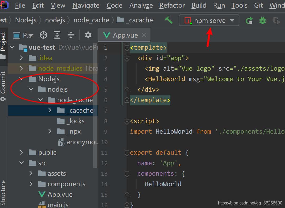Click the vue-test project module icon
285x208 pixels.
(x=23, y=48)
